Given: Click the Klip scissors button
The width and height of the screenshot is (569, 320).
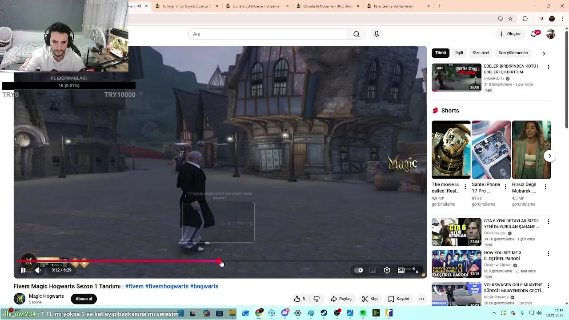Looking at the screenshot, I should pos(370,299).
